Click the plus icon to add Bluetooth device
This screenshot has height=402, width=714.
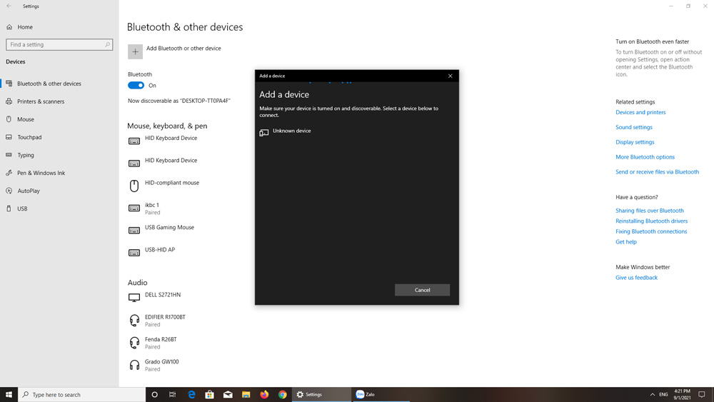(135, 52)
